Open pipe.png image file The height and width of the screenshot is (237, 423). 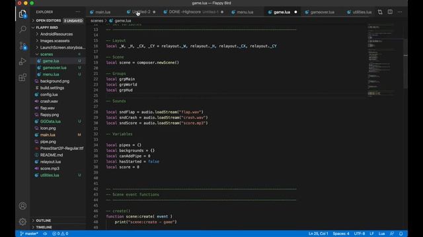click(x=48, y=142)
